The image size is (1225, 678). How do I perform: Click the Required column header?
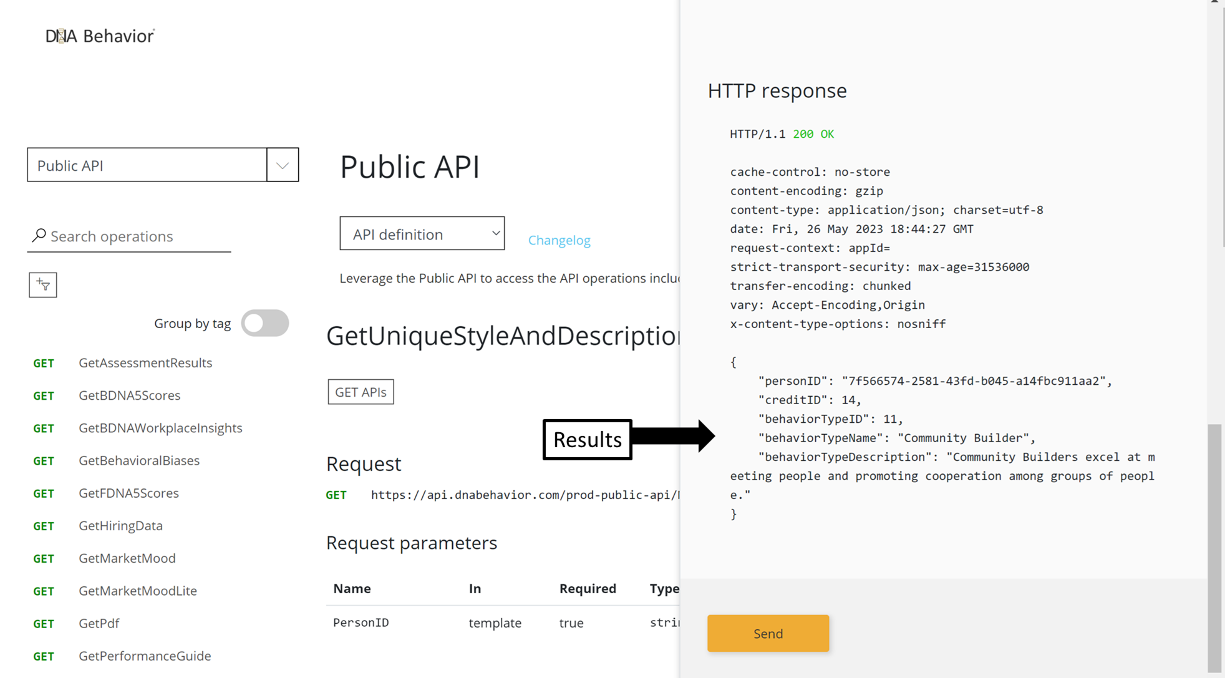coord(588,588)
